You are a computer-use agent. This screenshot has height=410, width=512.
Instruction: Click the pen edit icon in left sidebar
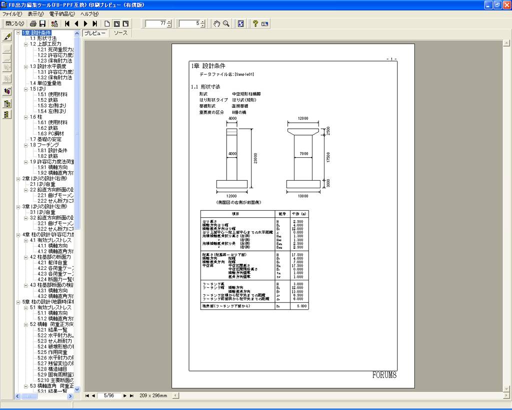pos(7,37)
